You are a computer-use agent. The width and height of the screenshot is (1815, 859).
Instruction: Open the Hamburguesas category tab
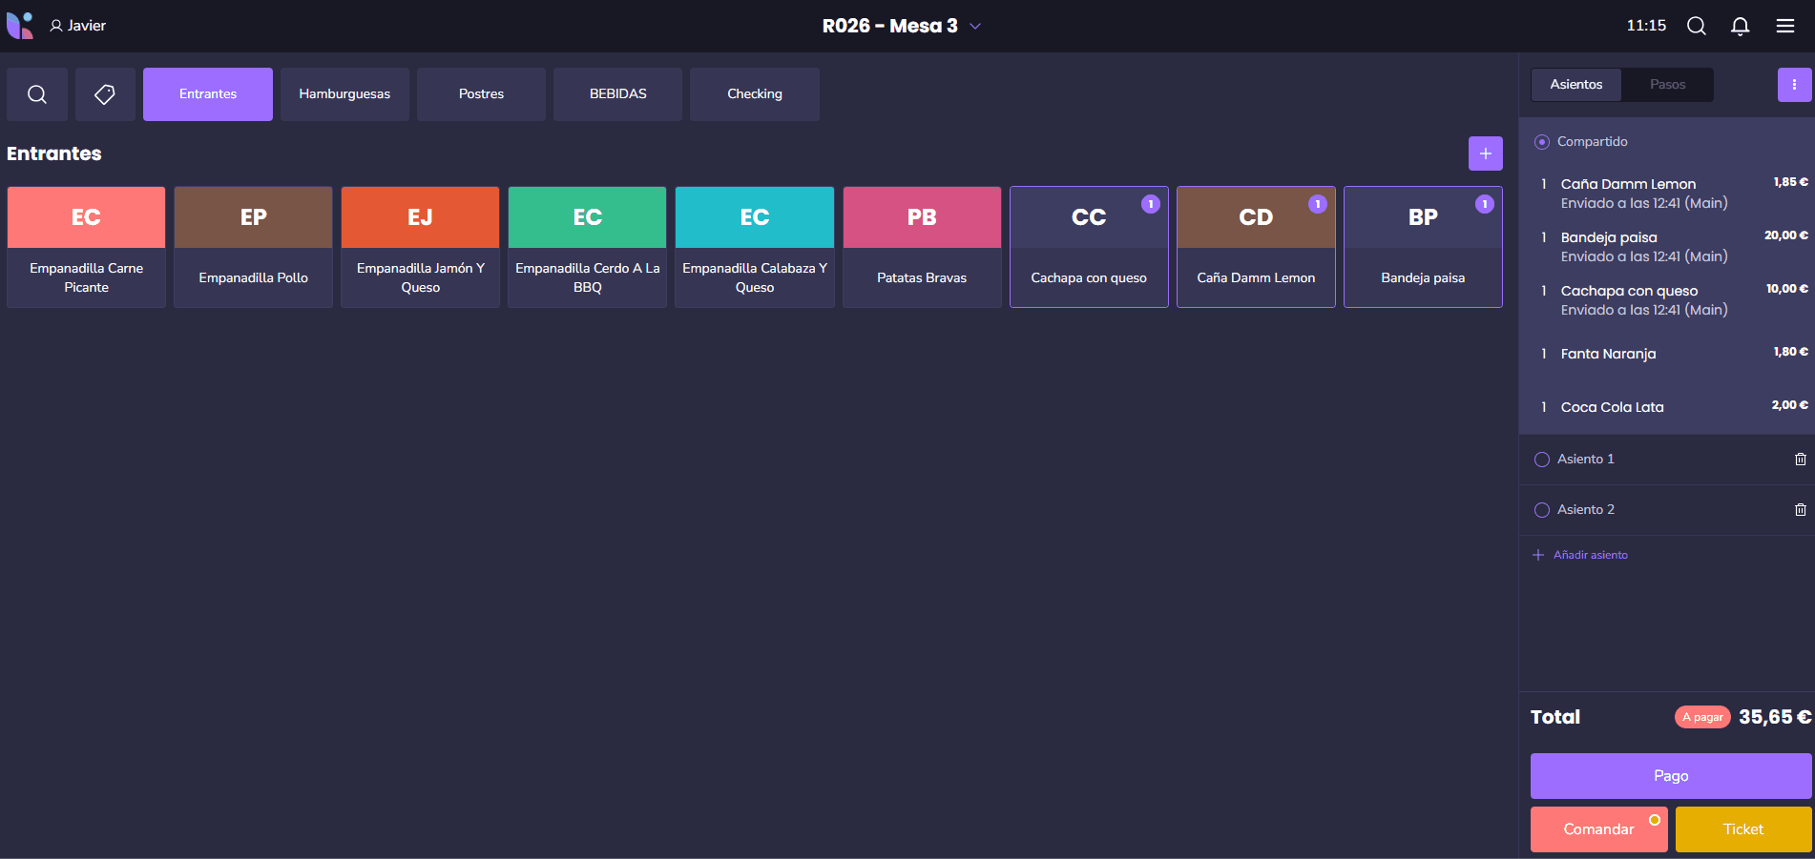tap(344, 94)
